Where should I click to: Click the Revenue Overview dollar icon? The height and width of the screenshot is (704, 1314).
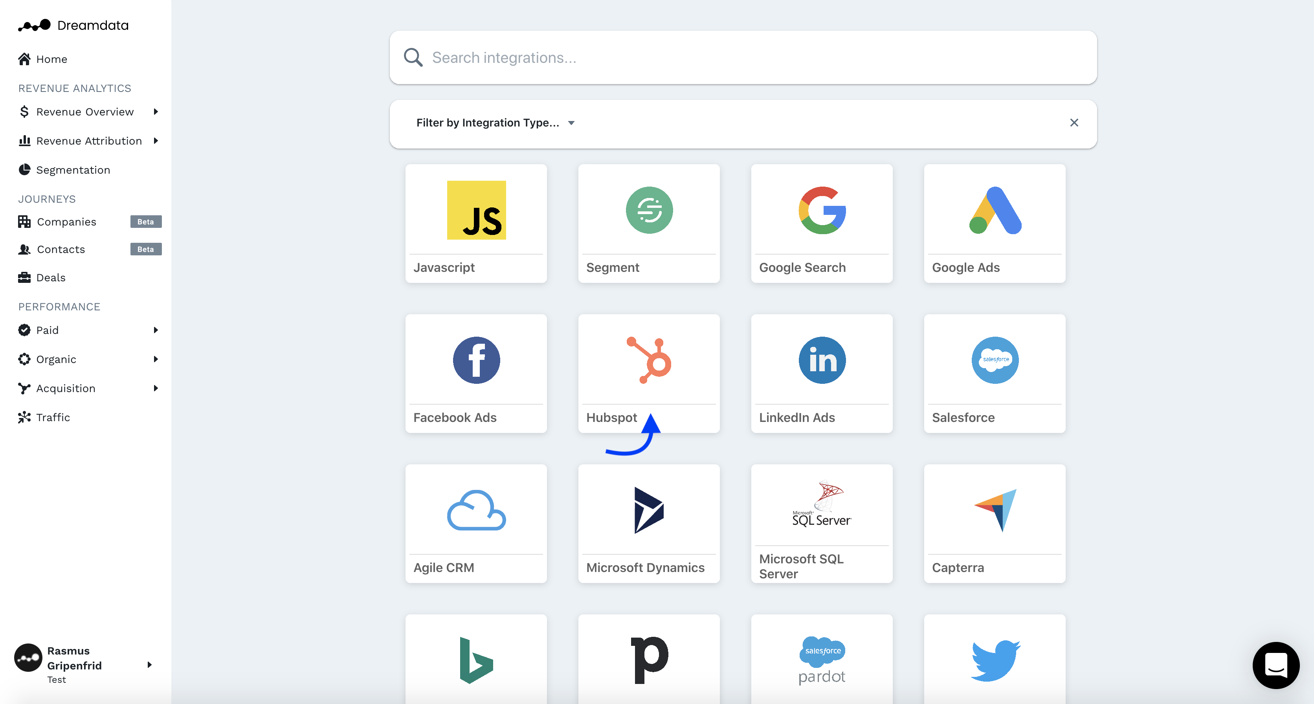(x=24, y=112)
